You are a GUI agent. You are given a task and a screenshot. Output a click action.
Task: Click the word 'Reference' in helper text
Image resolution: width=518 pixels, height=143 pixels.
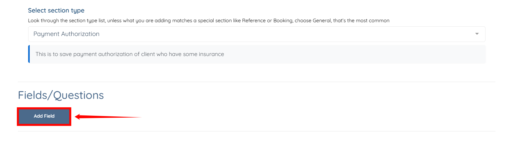(254, 21)
